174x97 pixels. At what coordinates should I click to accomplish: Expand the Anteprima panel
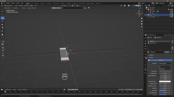151,55
